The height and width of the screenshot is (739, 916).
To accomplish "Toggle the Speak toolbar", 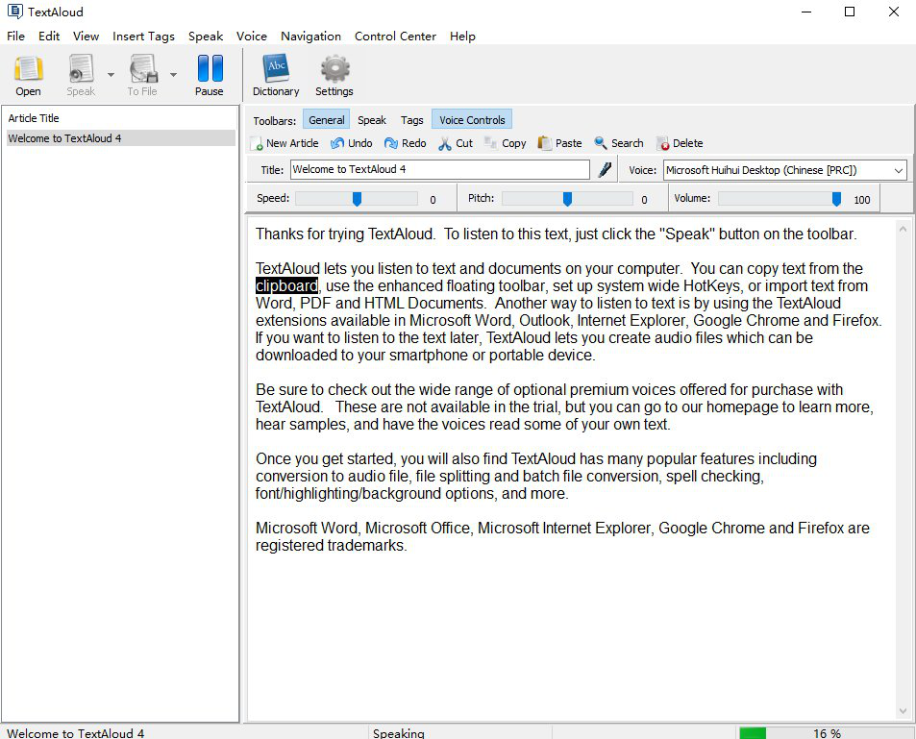I will (372, 120).
